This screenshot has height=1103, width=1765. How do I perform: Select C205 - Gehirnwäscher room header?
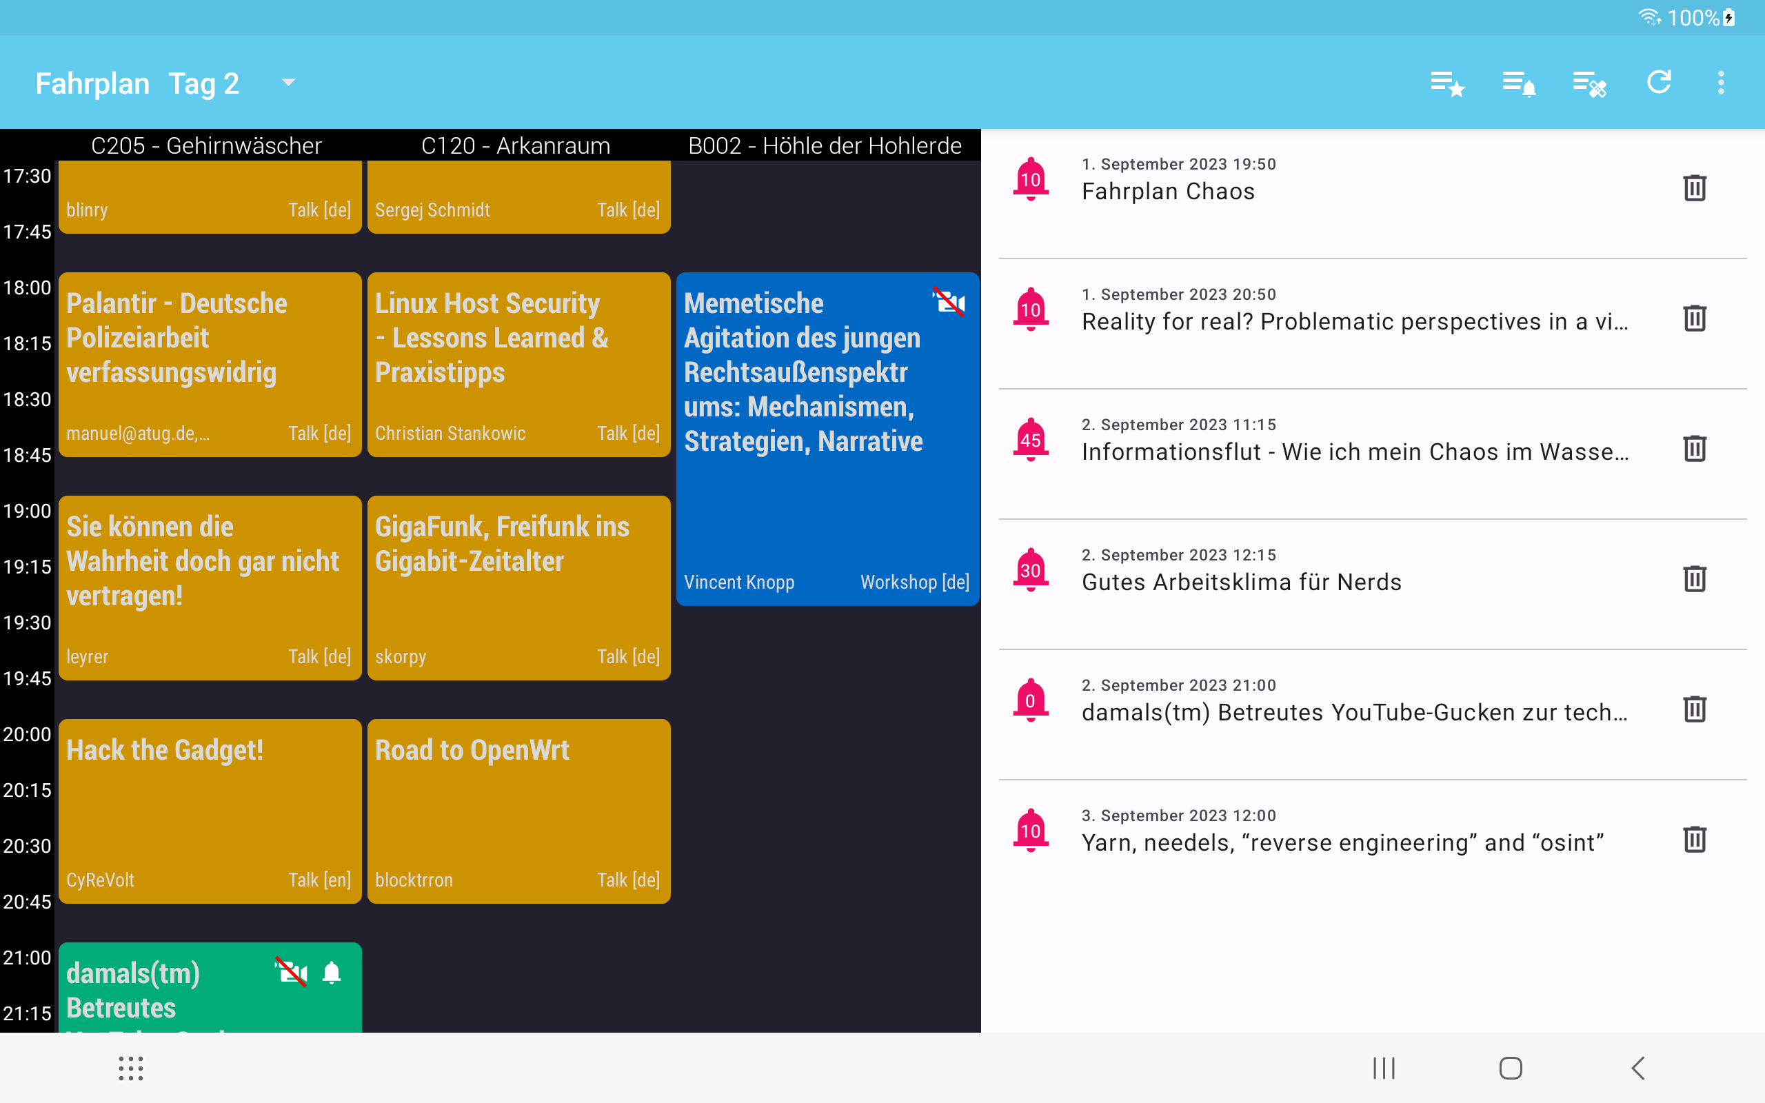click(206, 146)
